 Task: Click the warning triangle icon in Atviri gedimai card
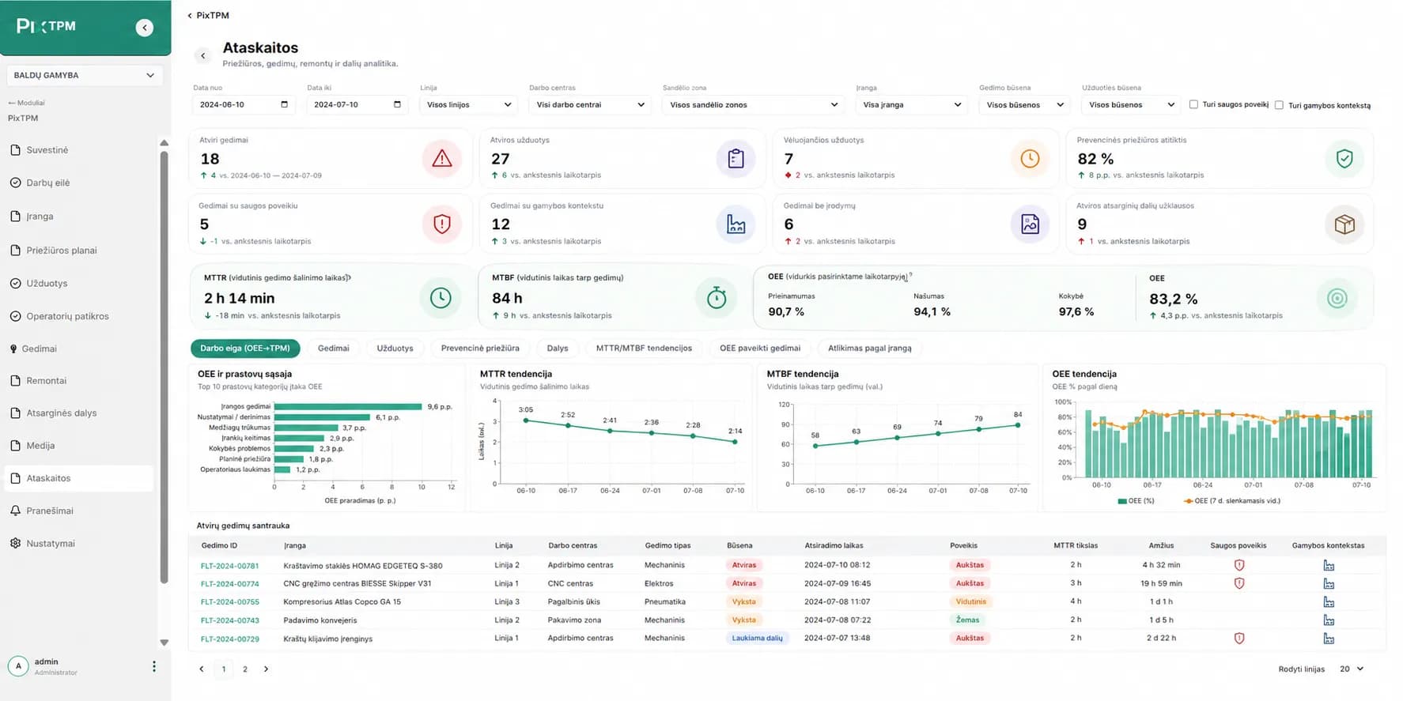442,158
